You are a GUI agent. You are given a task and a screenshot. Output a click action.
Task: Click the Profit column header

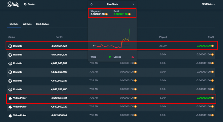(211, 37)
